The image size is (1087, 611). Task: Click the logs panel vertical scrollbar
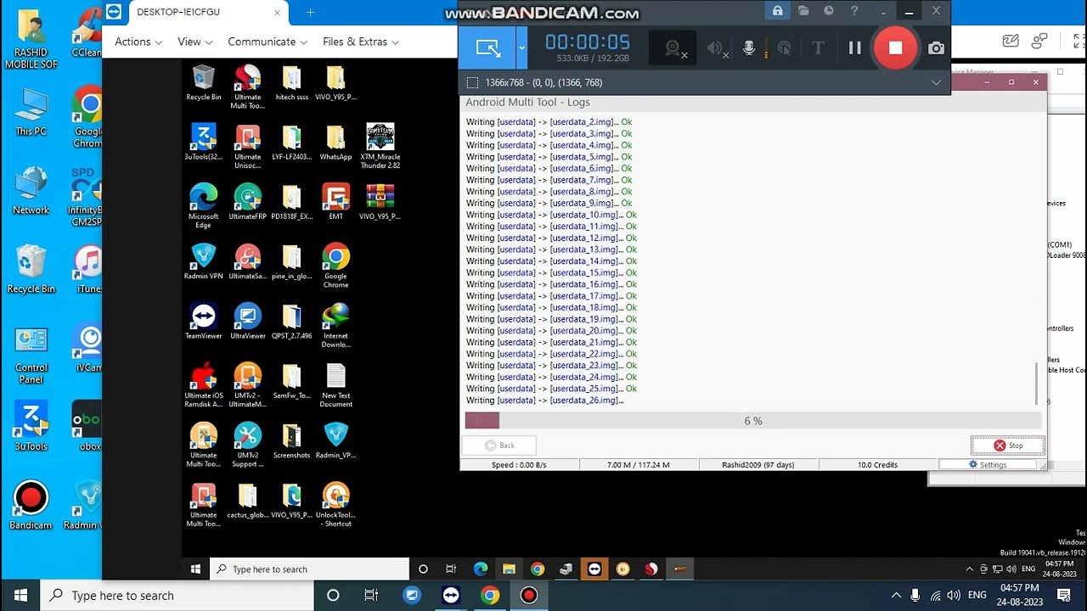pos(1035,384)
